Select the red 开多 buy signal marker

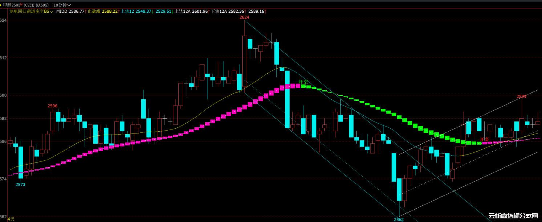coord(484,139)
